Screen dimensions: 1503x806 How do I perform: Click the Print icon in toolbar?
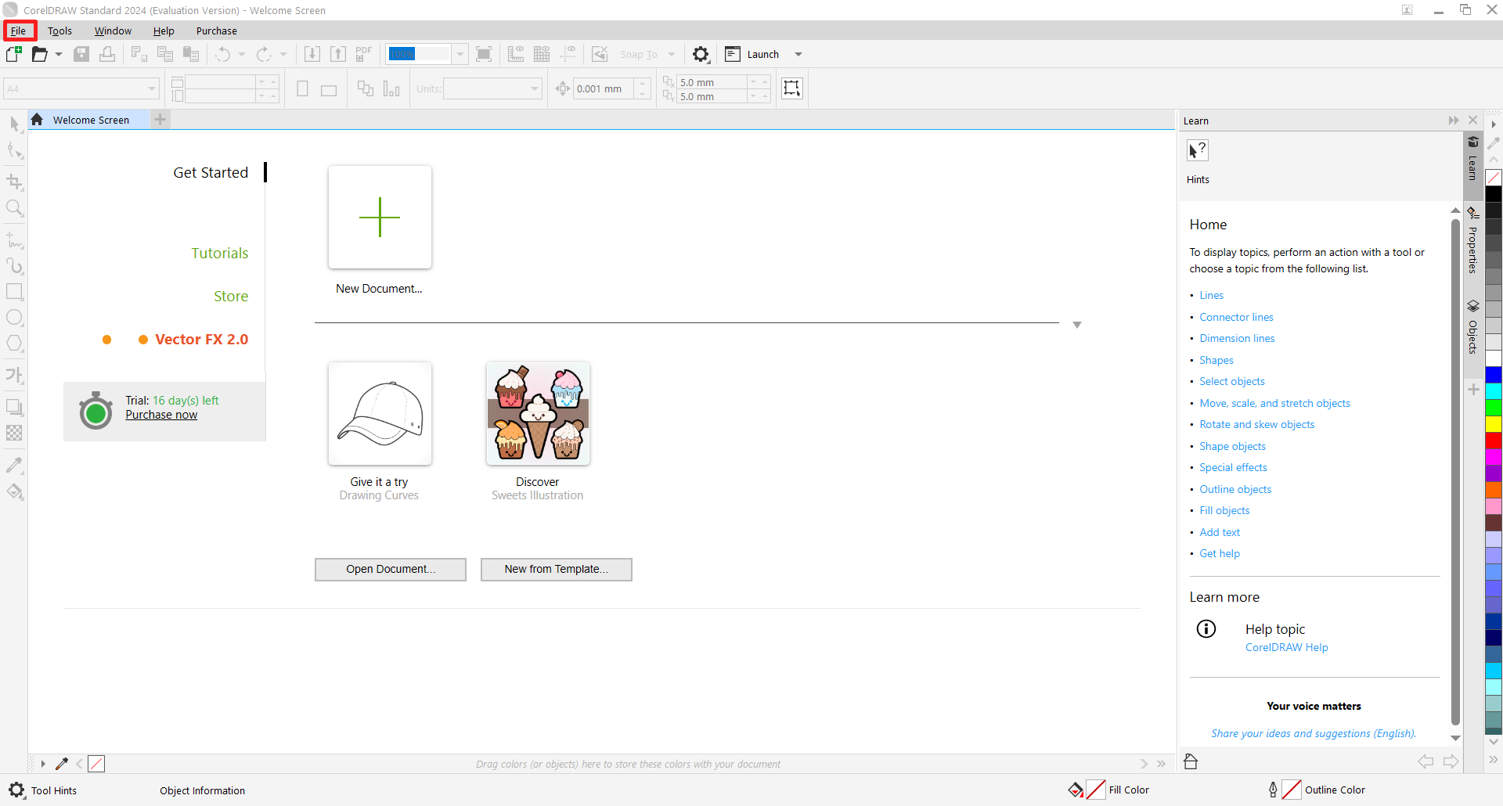pos(107,54)
